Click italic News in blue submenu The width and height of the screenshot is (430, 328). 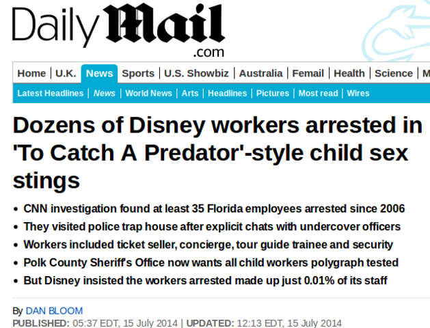(104, 93)
